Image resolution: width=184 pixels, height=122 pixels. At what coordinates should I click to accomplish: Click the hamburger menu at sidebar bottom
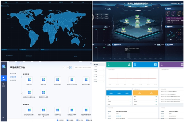pyautogui.click(x=3, y=118)
